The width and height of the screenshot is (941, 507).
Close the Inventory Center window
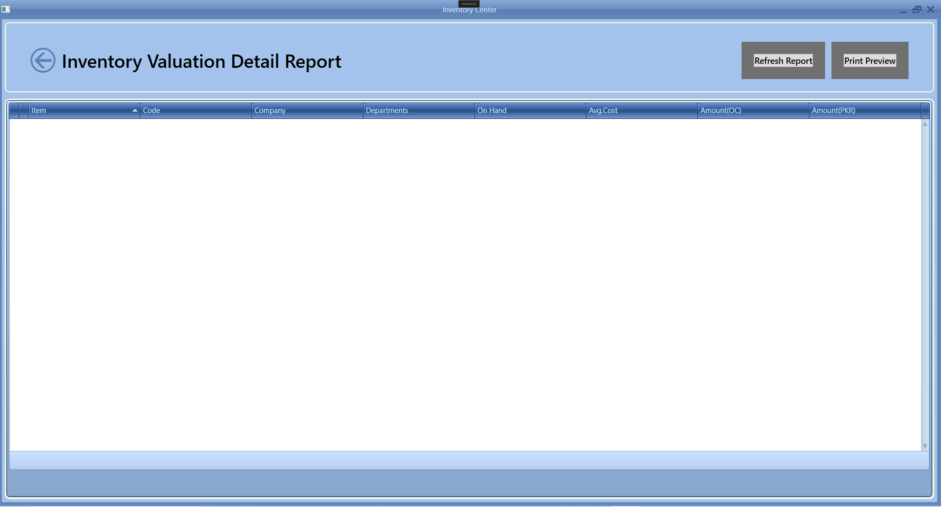(931, 9)
